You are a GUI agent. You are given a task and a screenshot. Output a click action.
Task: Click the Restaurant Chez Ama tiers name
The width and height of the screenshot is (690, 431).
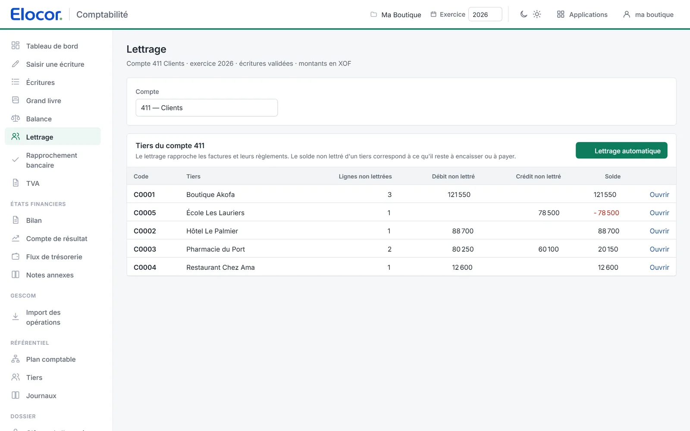tap(220, 267)
